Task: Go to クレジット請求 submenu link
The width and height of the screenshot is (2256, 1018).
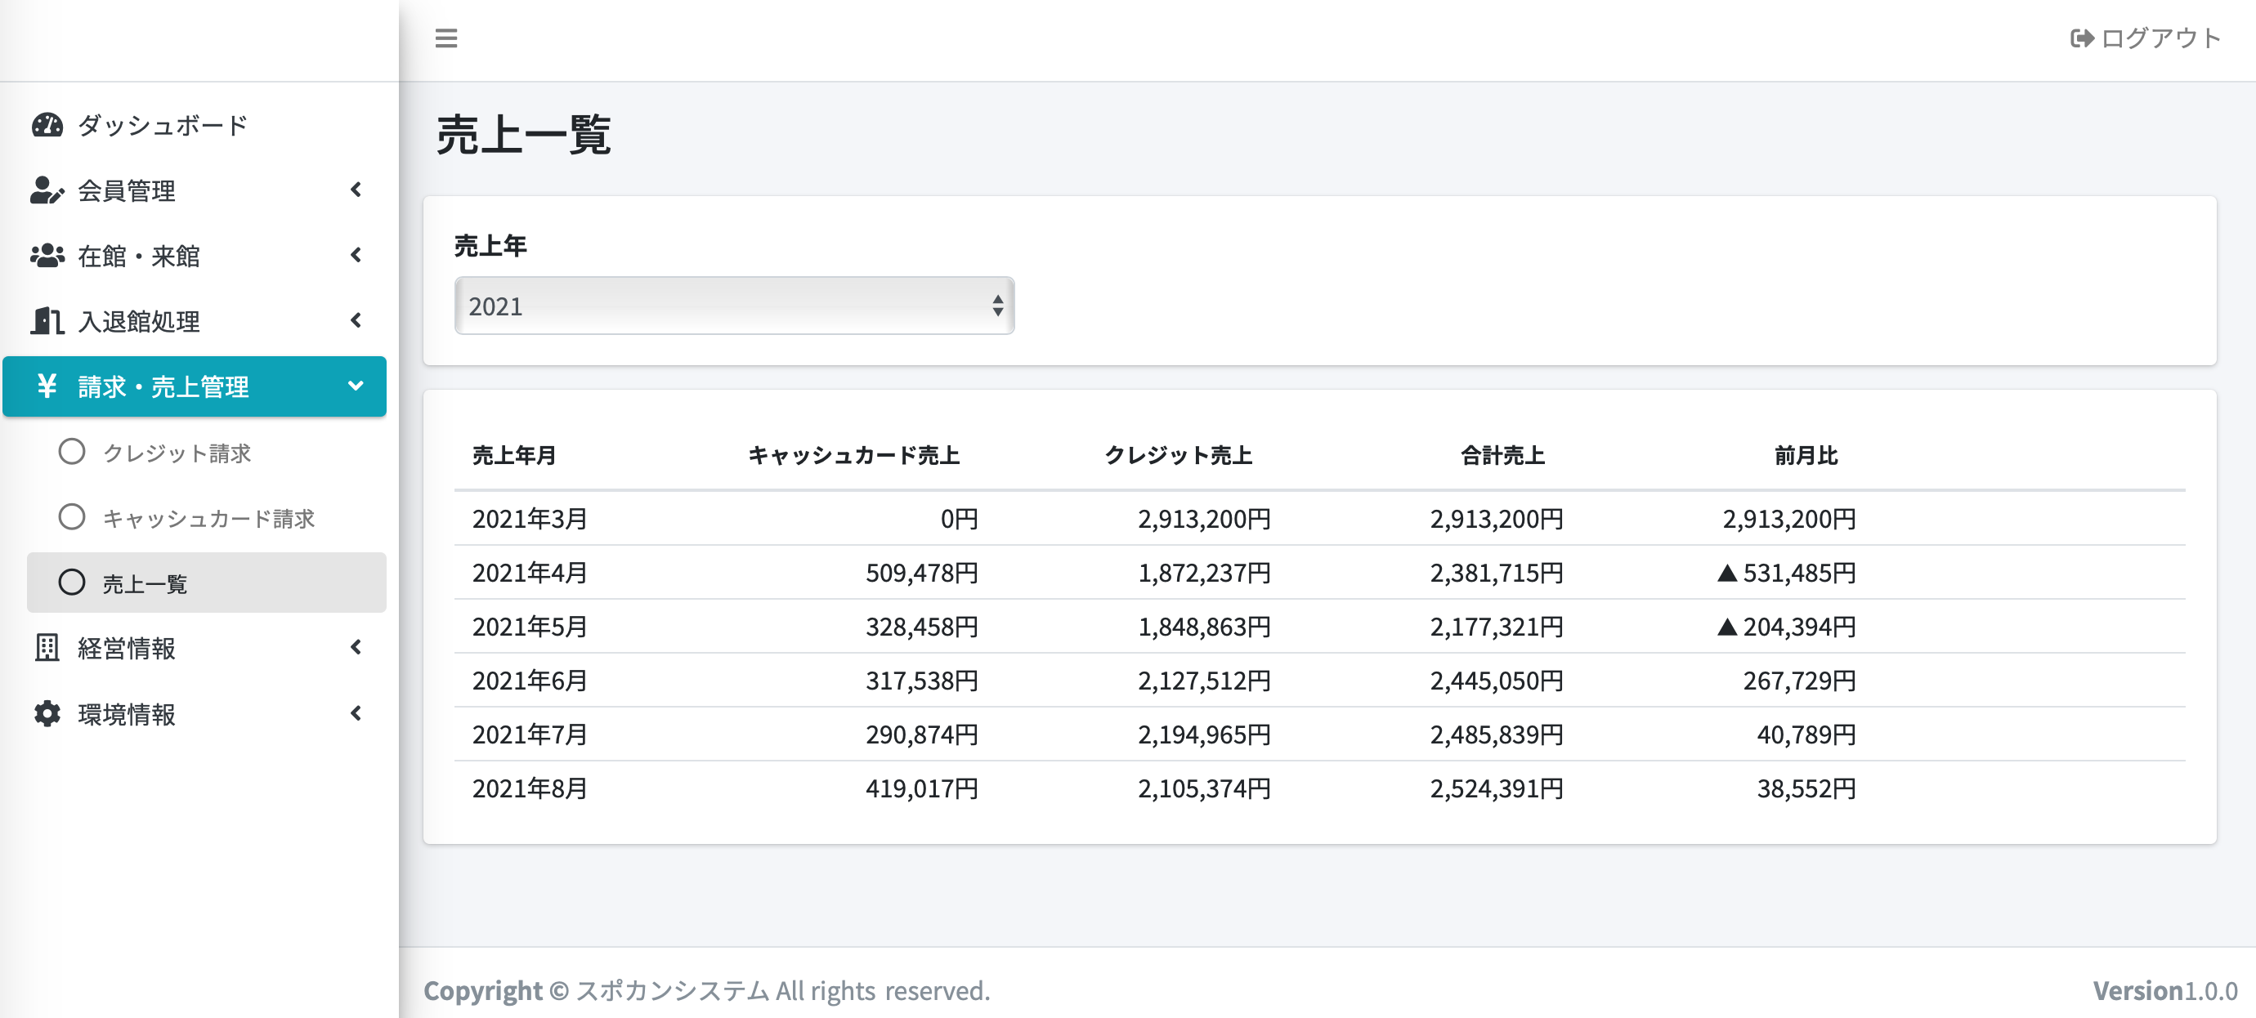Action: click(x=177, y=453)
